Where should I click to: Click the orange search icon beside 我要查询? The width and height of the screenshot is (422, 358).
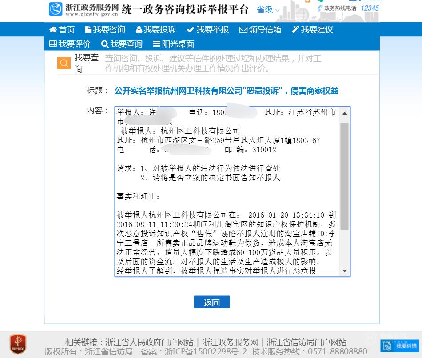pos(64,63)
